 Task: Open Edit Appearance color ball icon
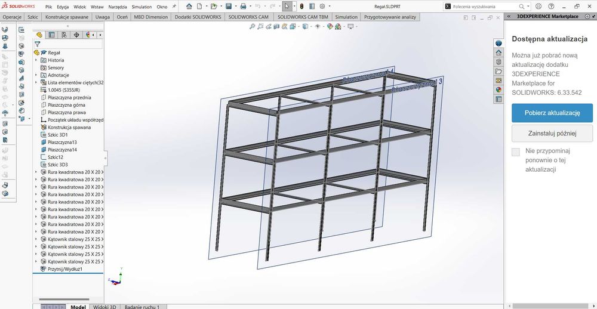coord(330,26)
